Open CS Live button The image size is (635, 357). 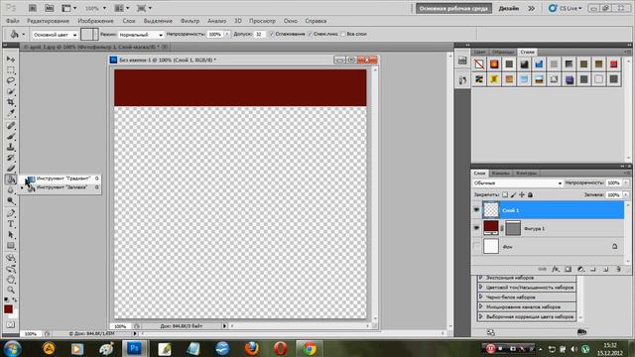click(566, 8)
